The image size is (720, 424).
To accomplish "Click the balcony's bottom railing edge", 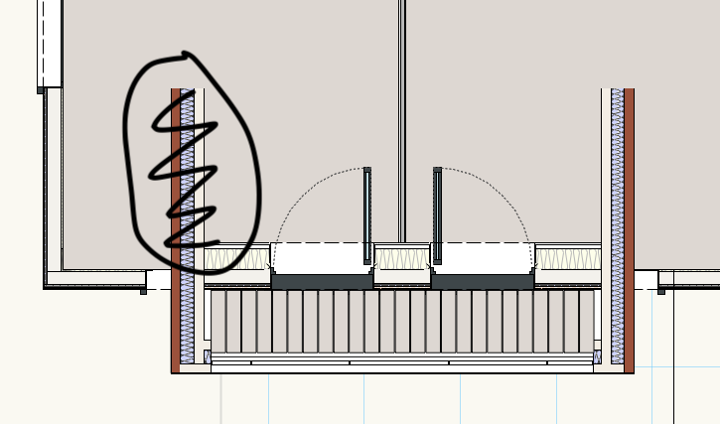I will pos(402,365).
